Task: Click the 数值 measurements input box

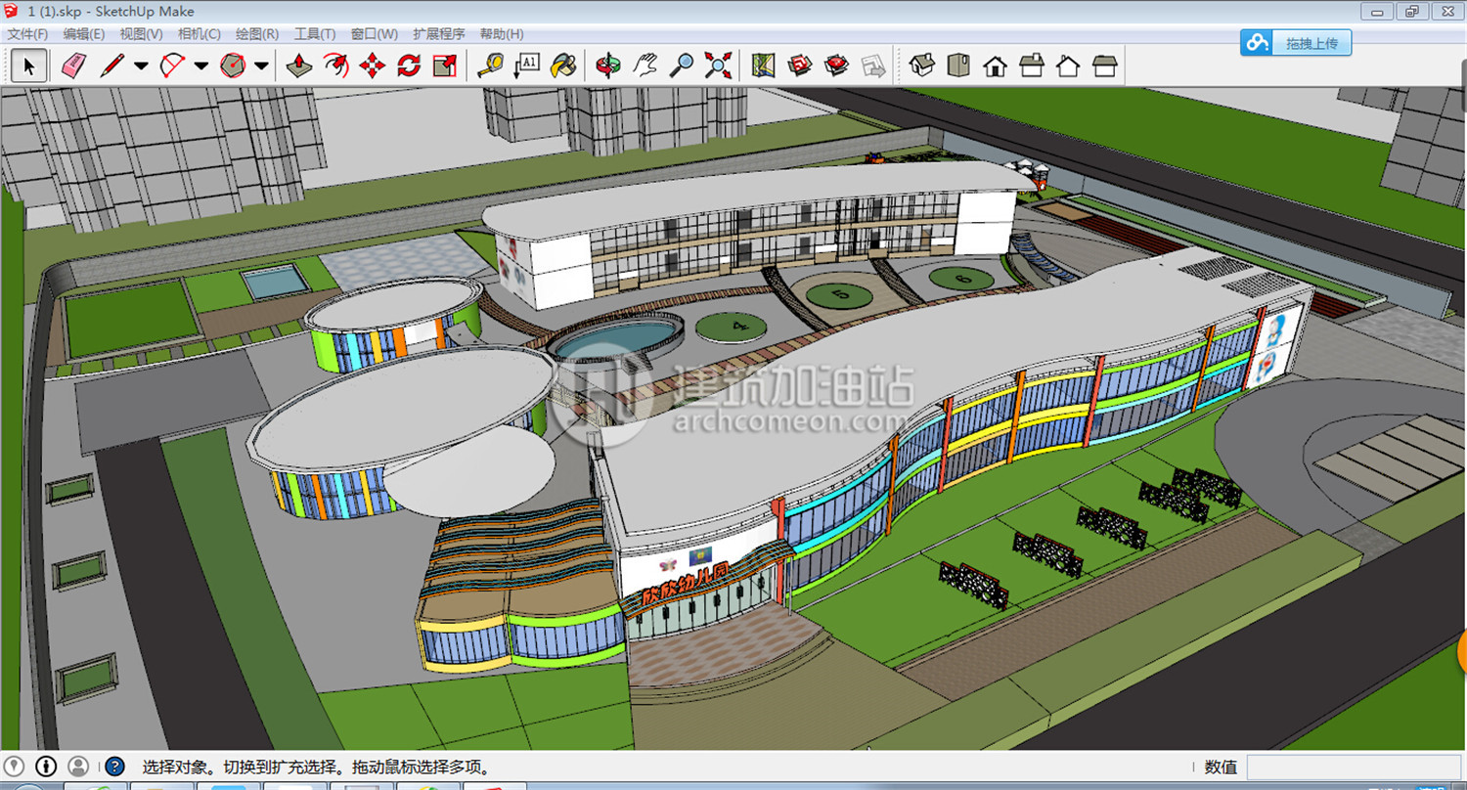Action: coord(1354,767)
